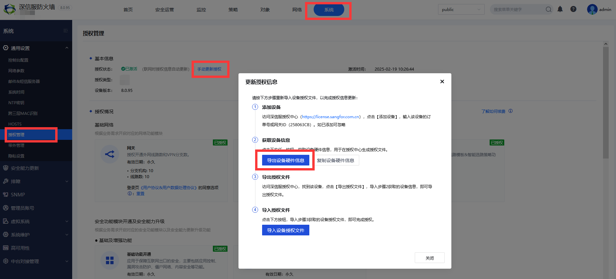The image size is (616, 279).
Task: Collapse sidebar using the menu fold icon
Action: 66,31
